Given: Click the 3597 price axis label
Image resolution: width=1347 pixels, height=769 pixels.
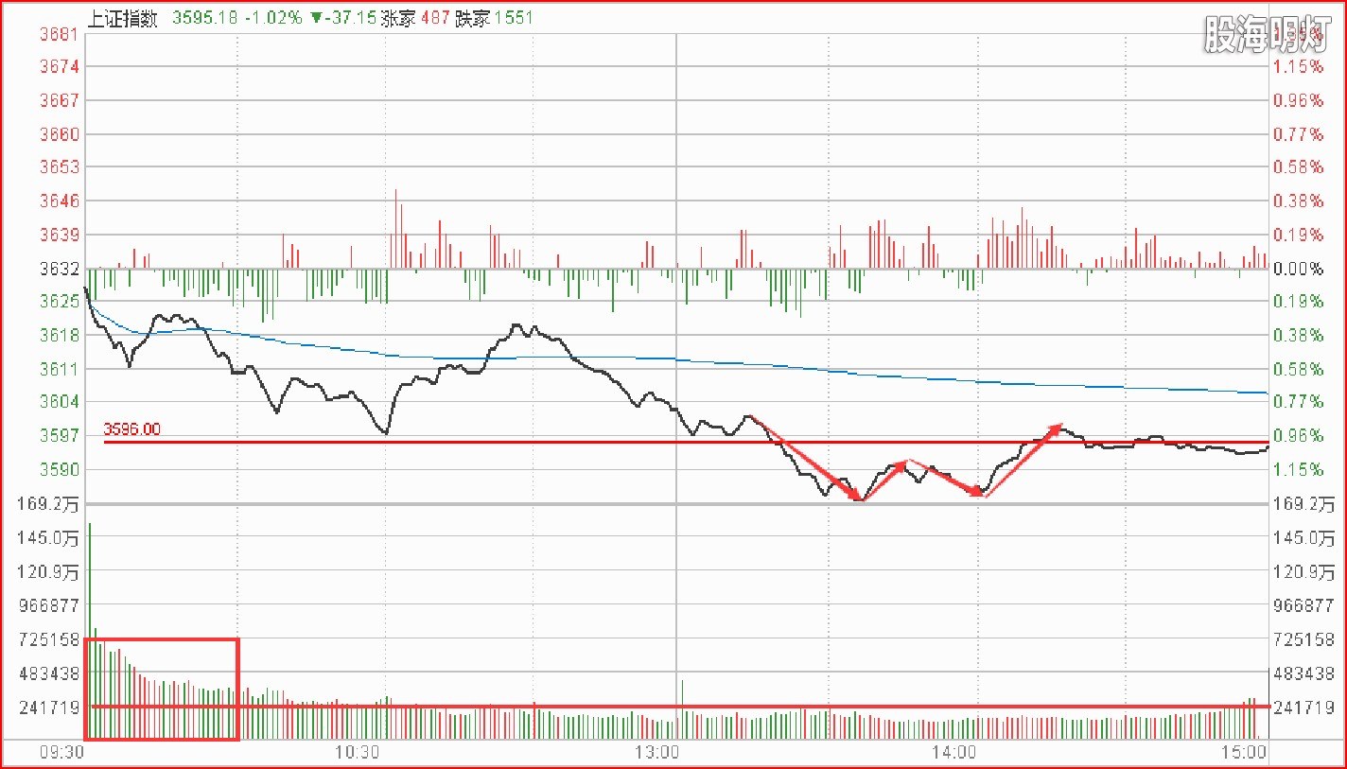Looking at the screenshot, I should 61,435.
